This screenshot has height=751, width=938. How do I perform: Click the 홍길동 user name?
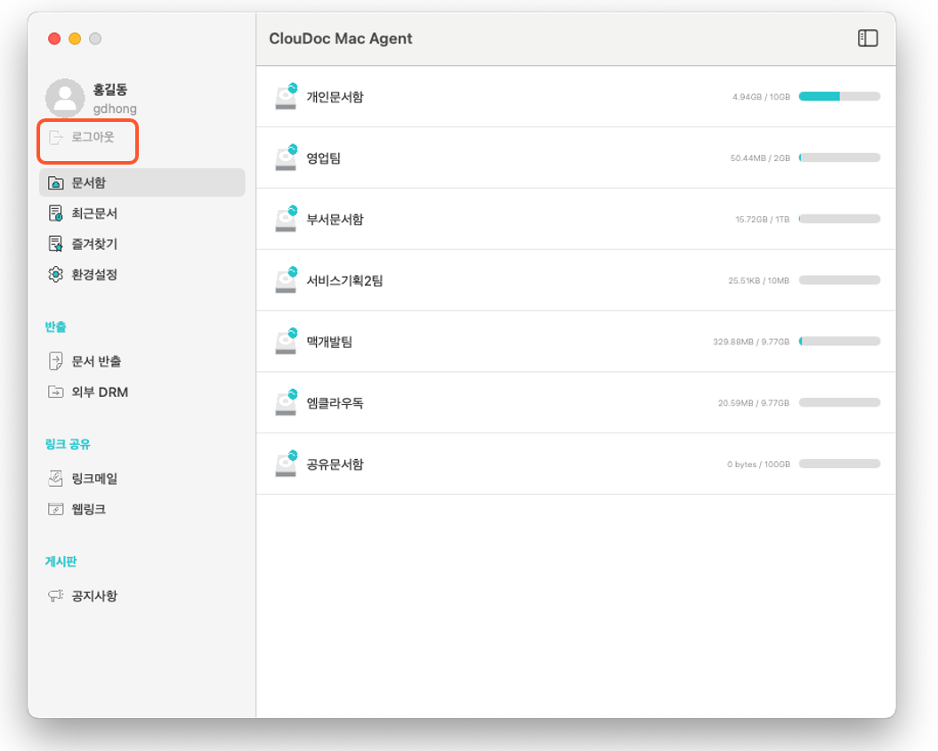coord(110,90)
